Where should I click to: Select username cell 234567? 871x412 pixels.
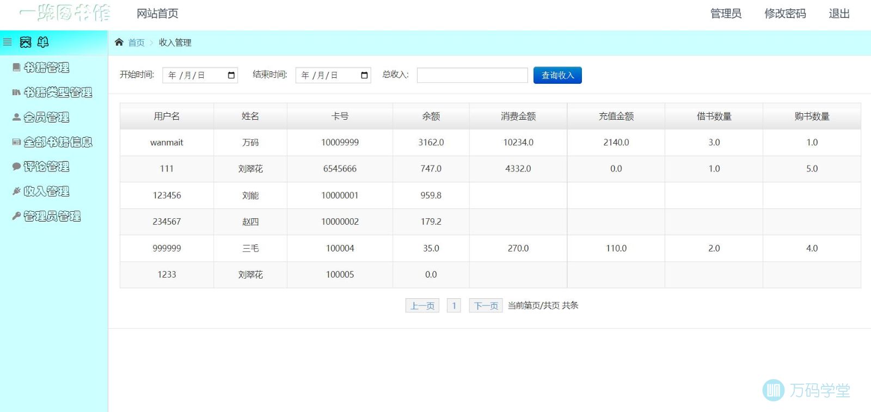[167, 222]
